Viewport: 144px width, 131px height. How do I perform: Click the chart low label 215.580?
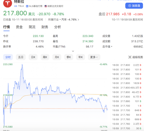click(8, 127)
